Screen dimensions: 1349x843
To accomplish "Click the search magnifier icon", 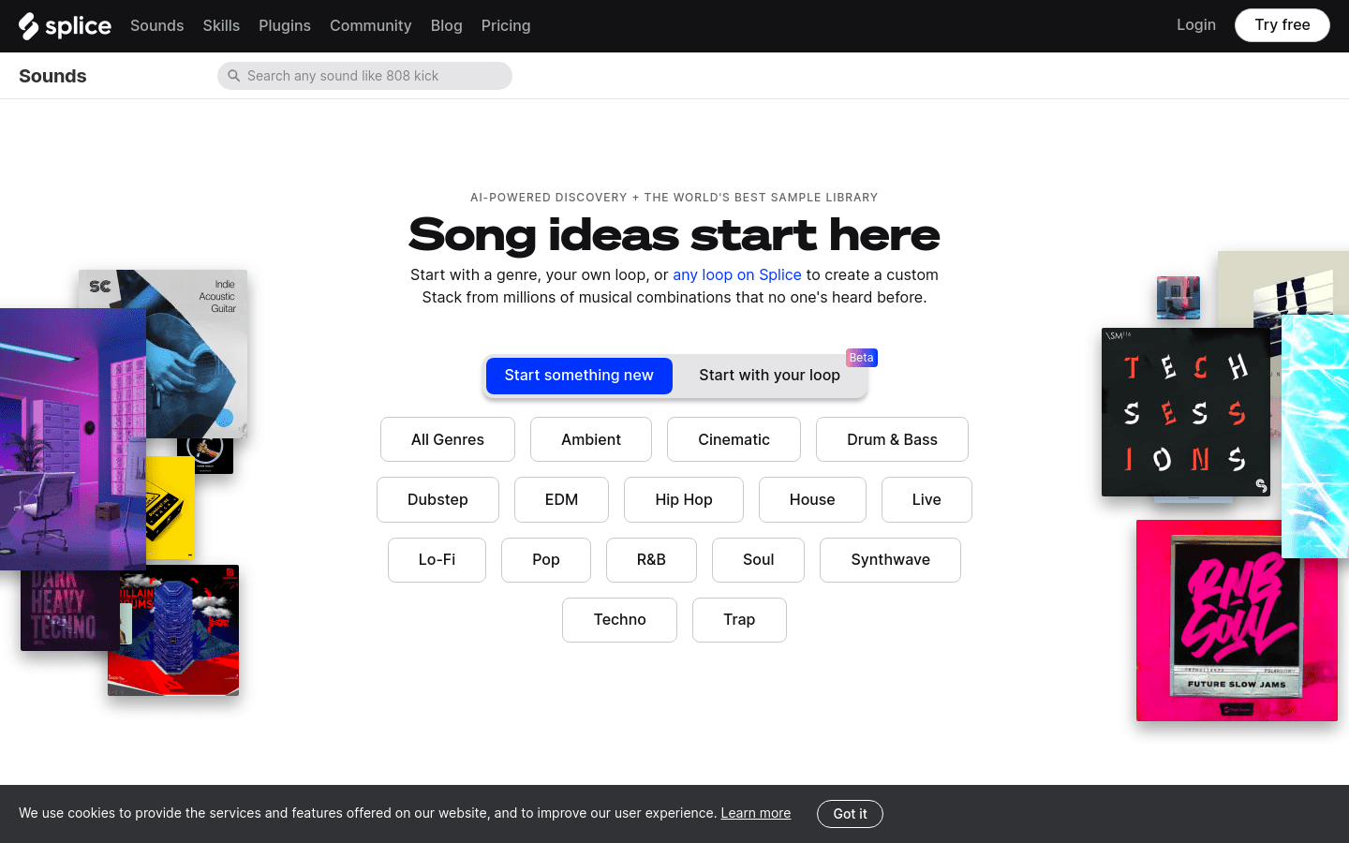I will click(234, 76).
